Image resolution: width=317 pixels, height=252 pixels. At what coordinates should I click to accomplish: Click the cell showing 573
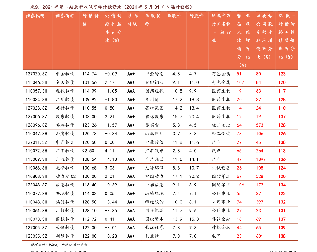[x=260, y=125]
